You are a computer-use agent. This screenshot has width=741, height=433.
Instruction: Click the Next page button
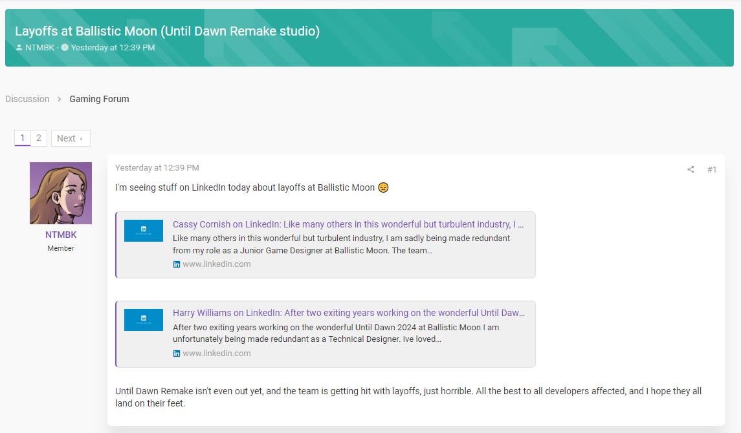point(70,138)
